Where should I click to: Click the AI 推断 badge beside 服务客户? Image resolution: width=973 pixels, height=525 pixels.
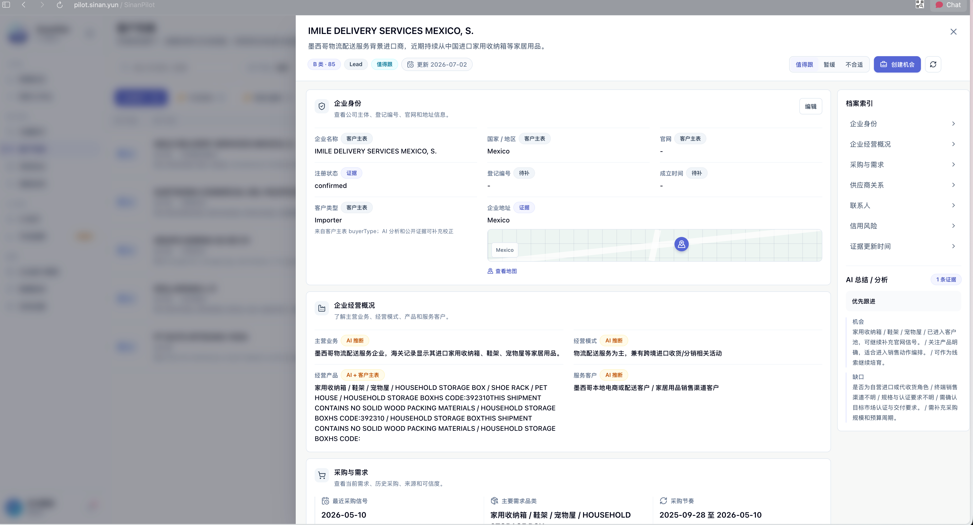click(614, 375)
